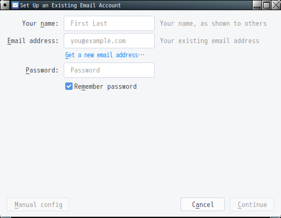Screen dimensions: 281x218
Task: Open the Get a new email address link
Action: (105, 55)
